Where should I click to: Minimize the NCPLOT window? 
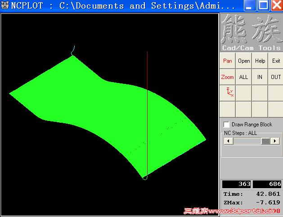tap(250, 5)
